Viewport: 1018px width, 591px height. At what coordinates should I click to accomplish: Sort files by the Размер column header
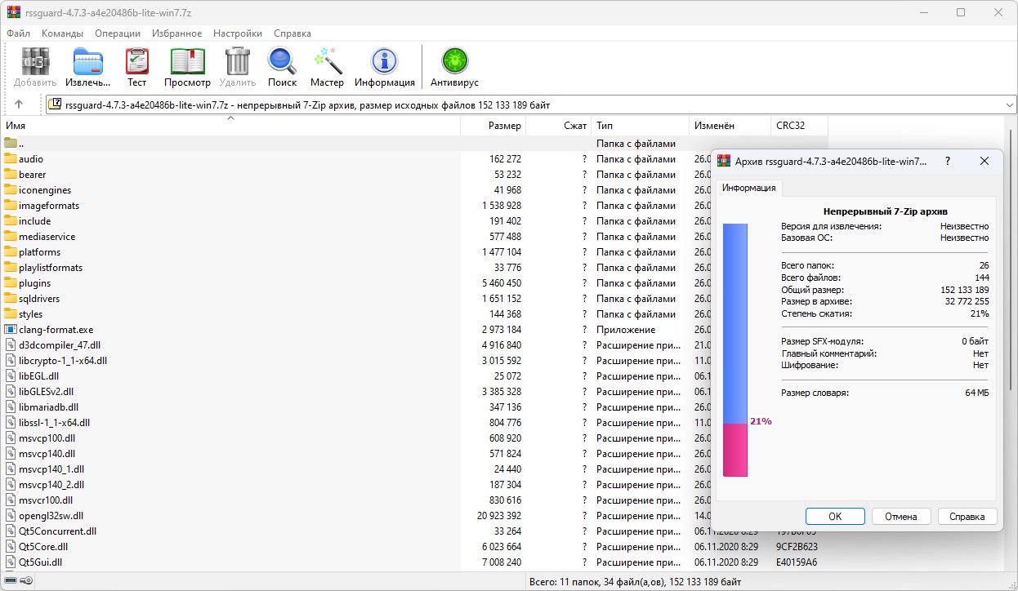pyautogui.click(x=504, y=126)
